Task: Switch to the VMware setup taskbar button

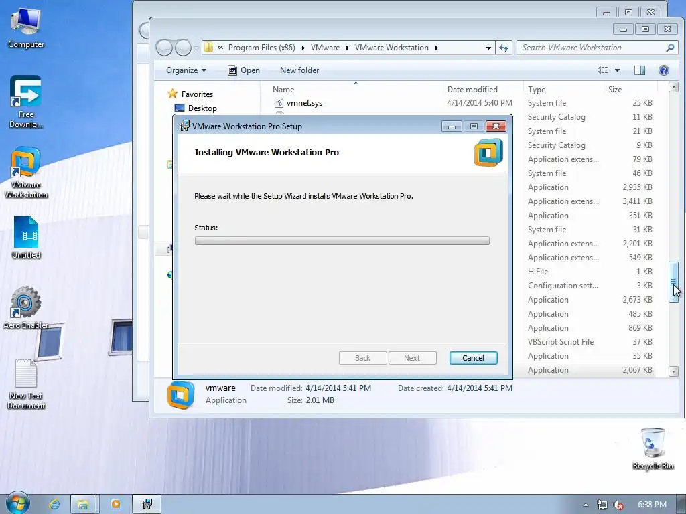Action: (x=147, y=505)
